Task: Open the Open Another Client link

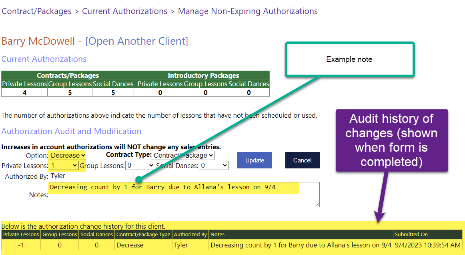Action: pos(136,41)
